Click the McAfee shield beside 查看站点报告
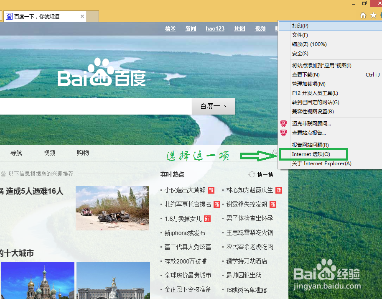 tap(284, 133)
